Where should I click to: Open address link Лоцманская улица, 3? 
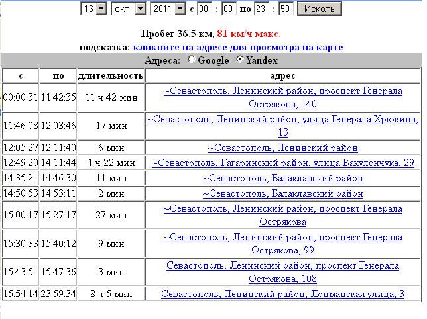coord(282,294)
